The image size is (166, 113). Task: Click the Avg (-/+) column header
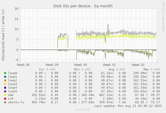coord(117,69)
